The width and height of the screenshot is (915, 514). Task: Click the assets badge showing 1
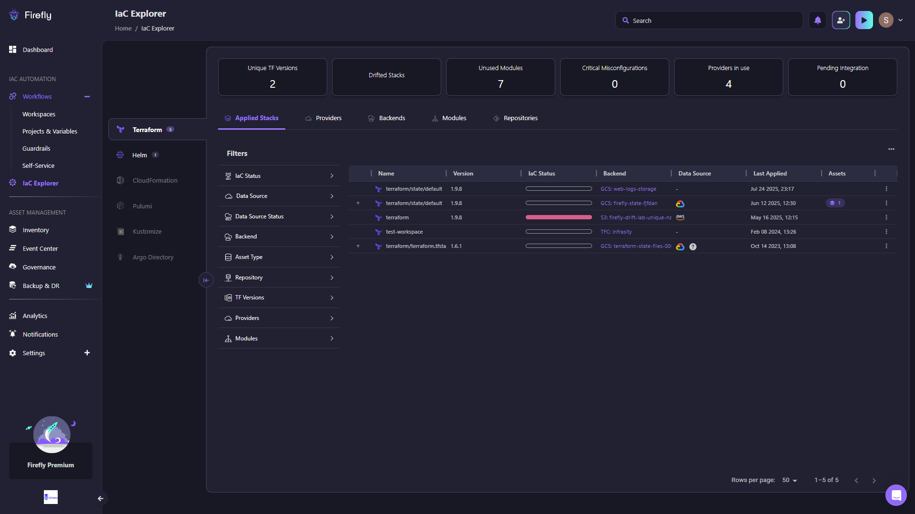[x=835, y=203]
